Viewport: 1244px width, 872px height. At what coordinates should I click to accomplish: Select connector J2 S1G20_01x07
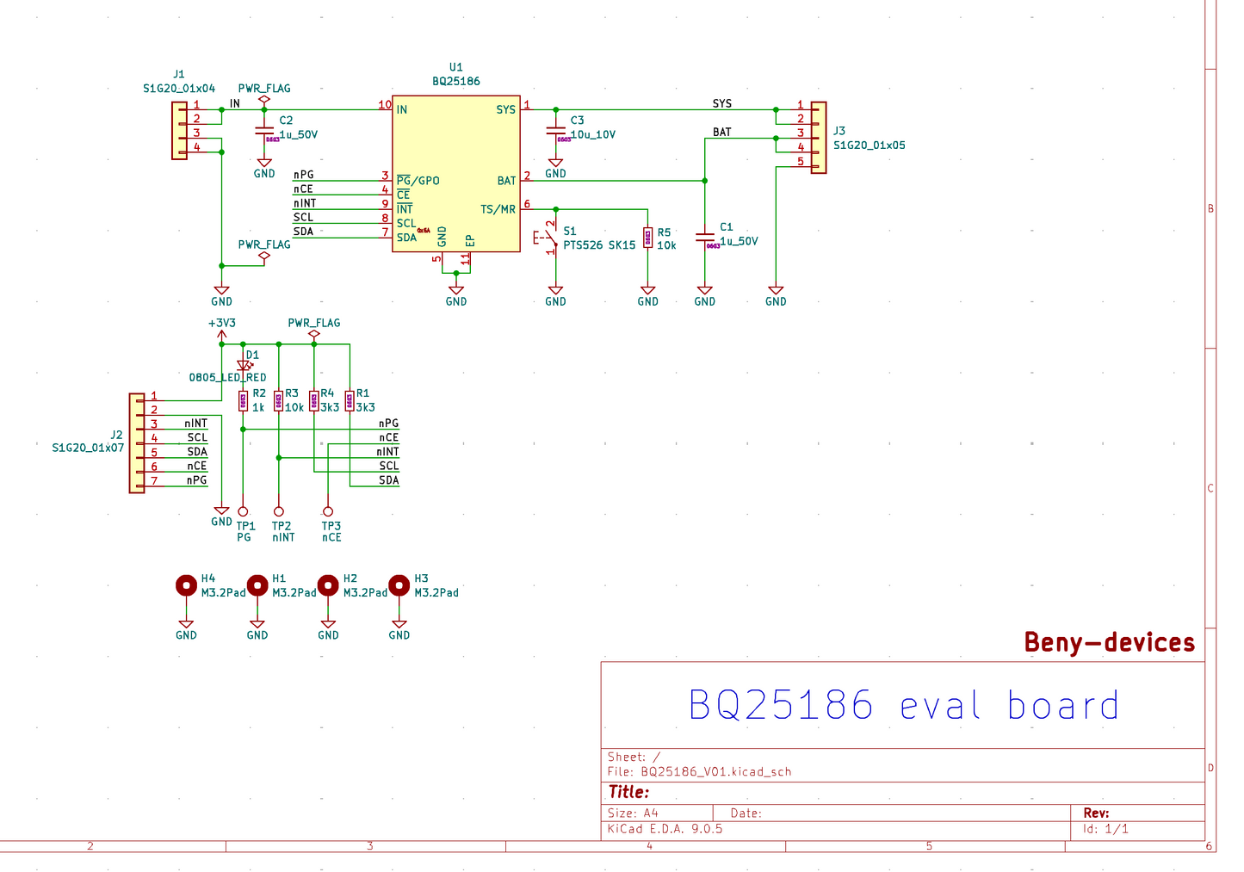[138, 441]
